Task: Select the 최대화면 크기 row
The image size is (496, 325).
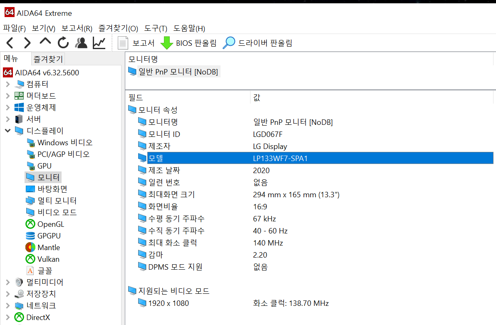Action: [315, 194]
